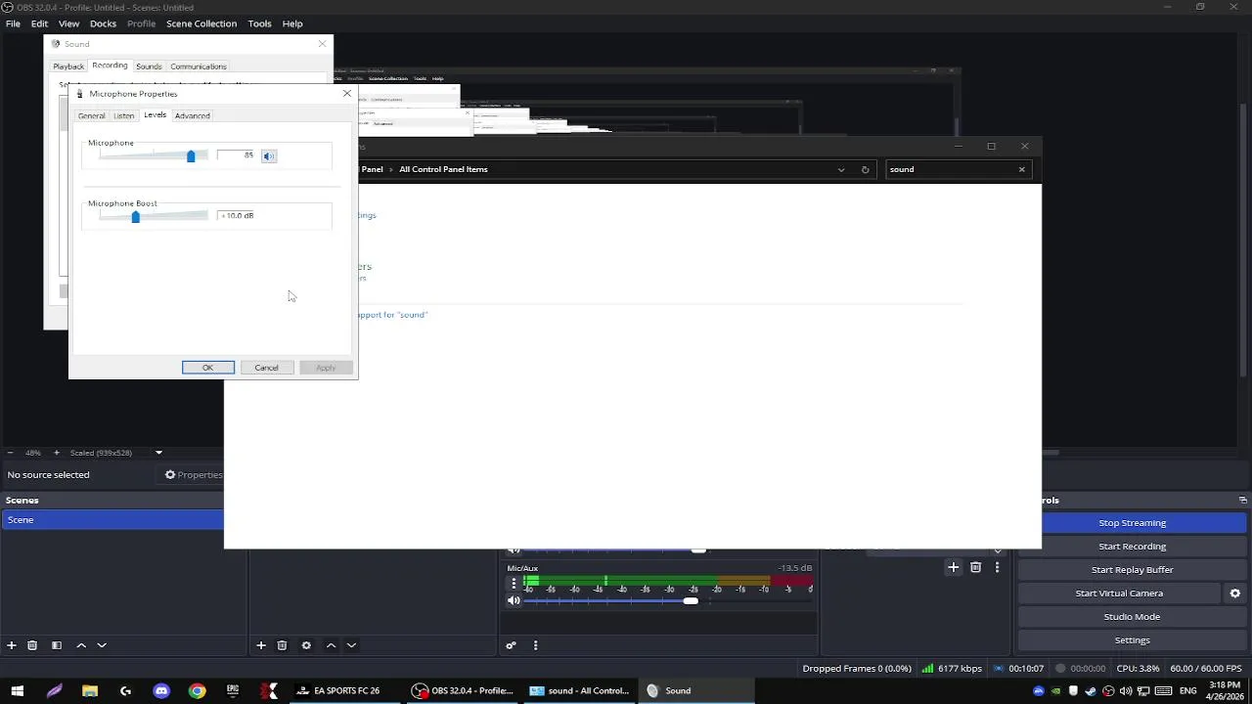Open the Windows Start menu
1252x704 pixels.
(18, 690)
